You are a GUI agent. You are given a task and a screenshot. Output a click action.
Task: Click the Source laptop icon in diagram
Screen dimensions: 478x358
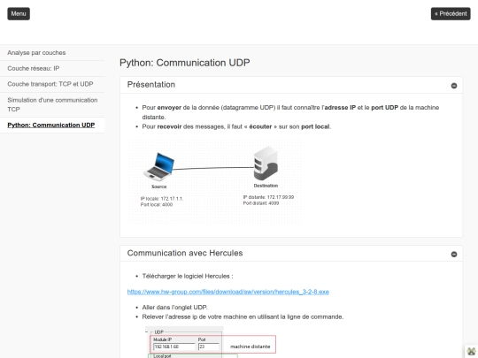tap(159, 167)
